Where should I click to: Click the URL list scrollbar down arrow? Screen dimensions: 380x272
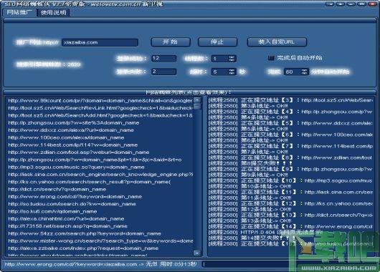click(x=197, y=253)
